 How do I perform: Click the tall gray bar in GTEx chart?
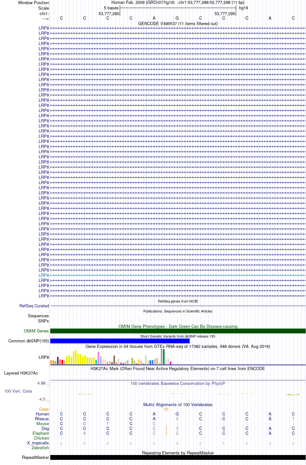(162, 357)
